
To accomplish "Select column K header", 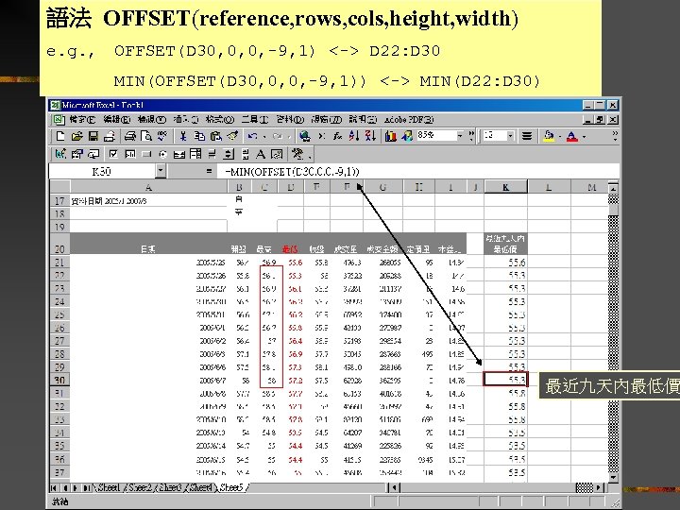I will pos(505,187).
